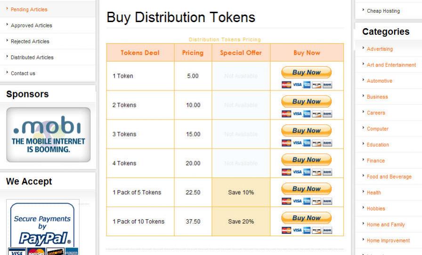Open Pending Articles in sidebar
This screenshot has height=255, width=422.
[x=29, y=9]
